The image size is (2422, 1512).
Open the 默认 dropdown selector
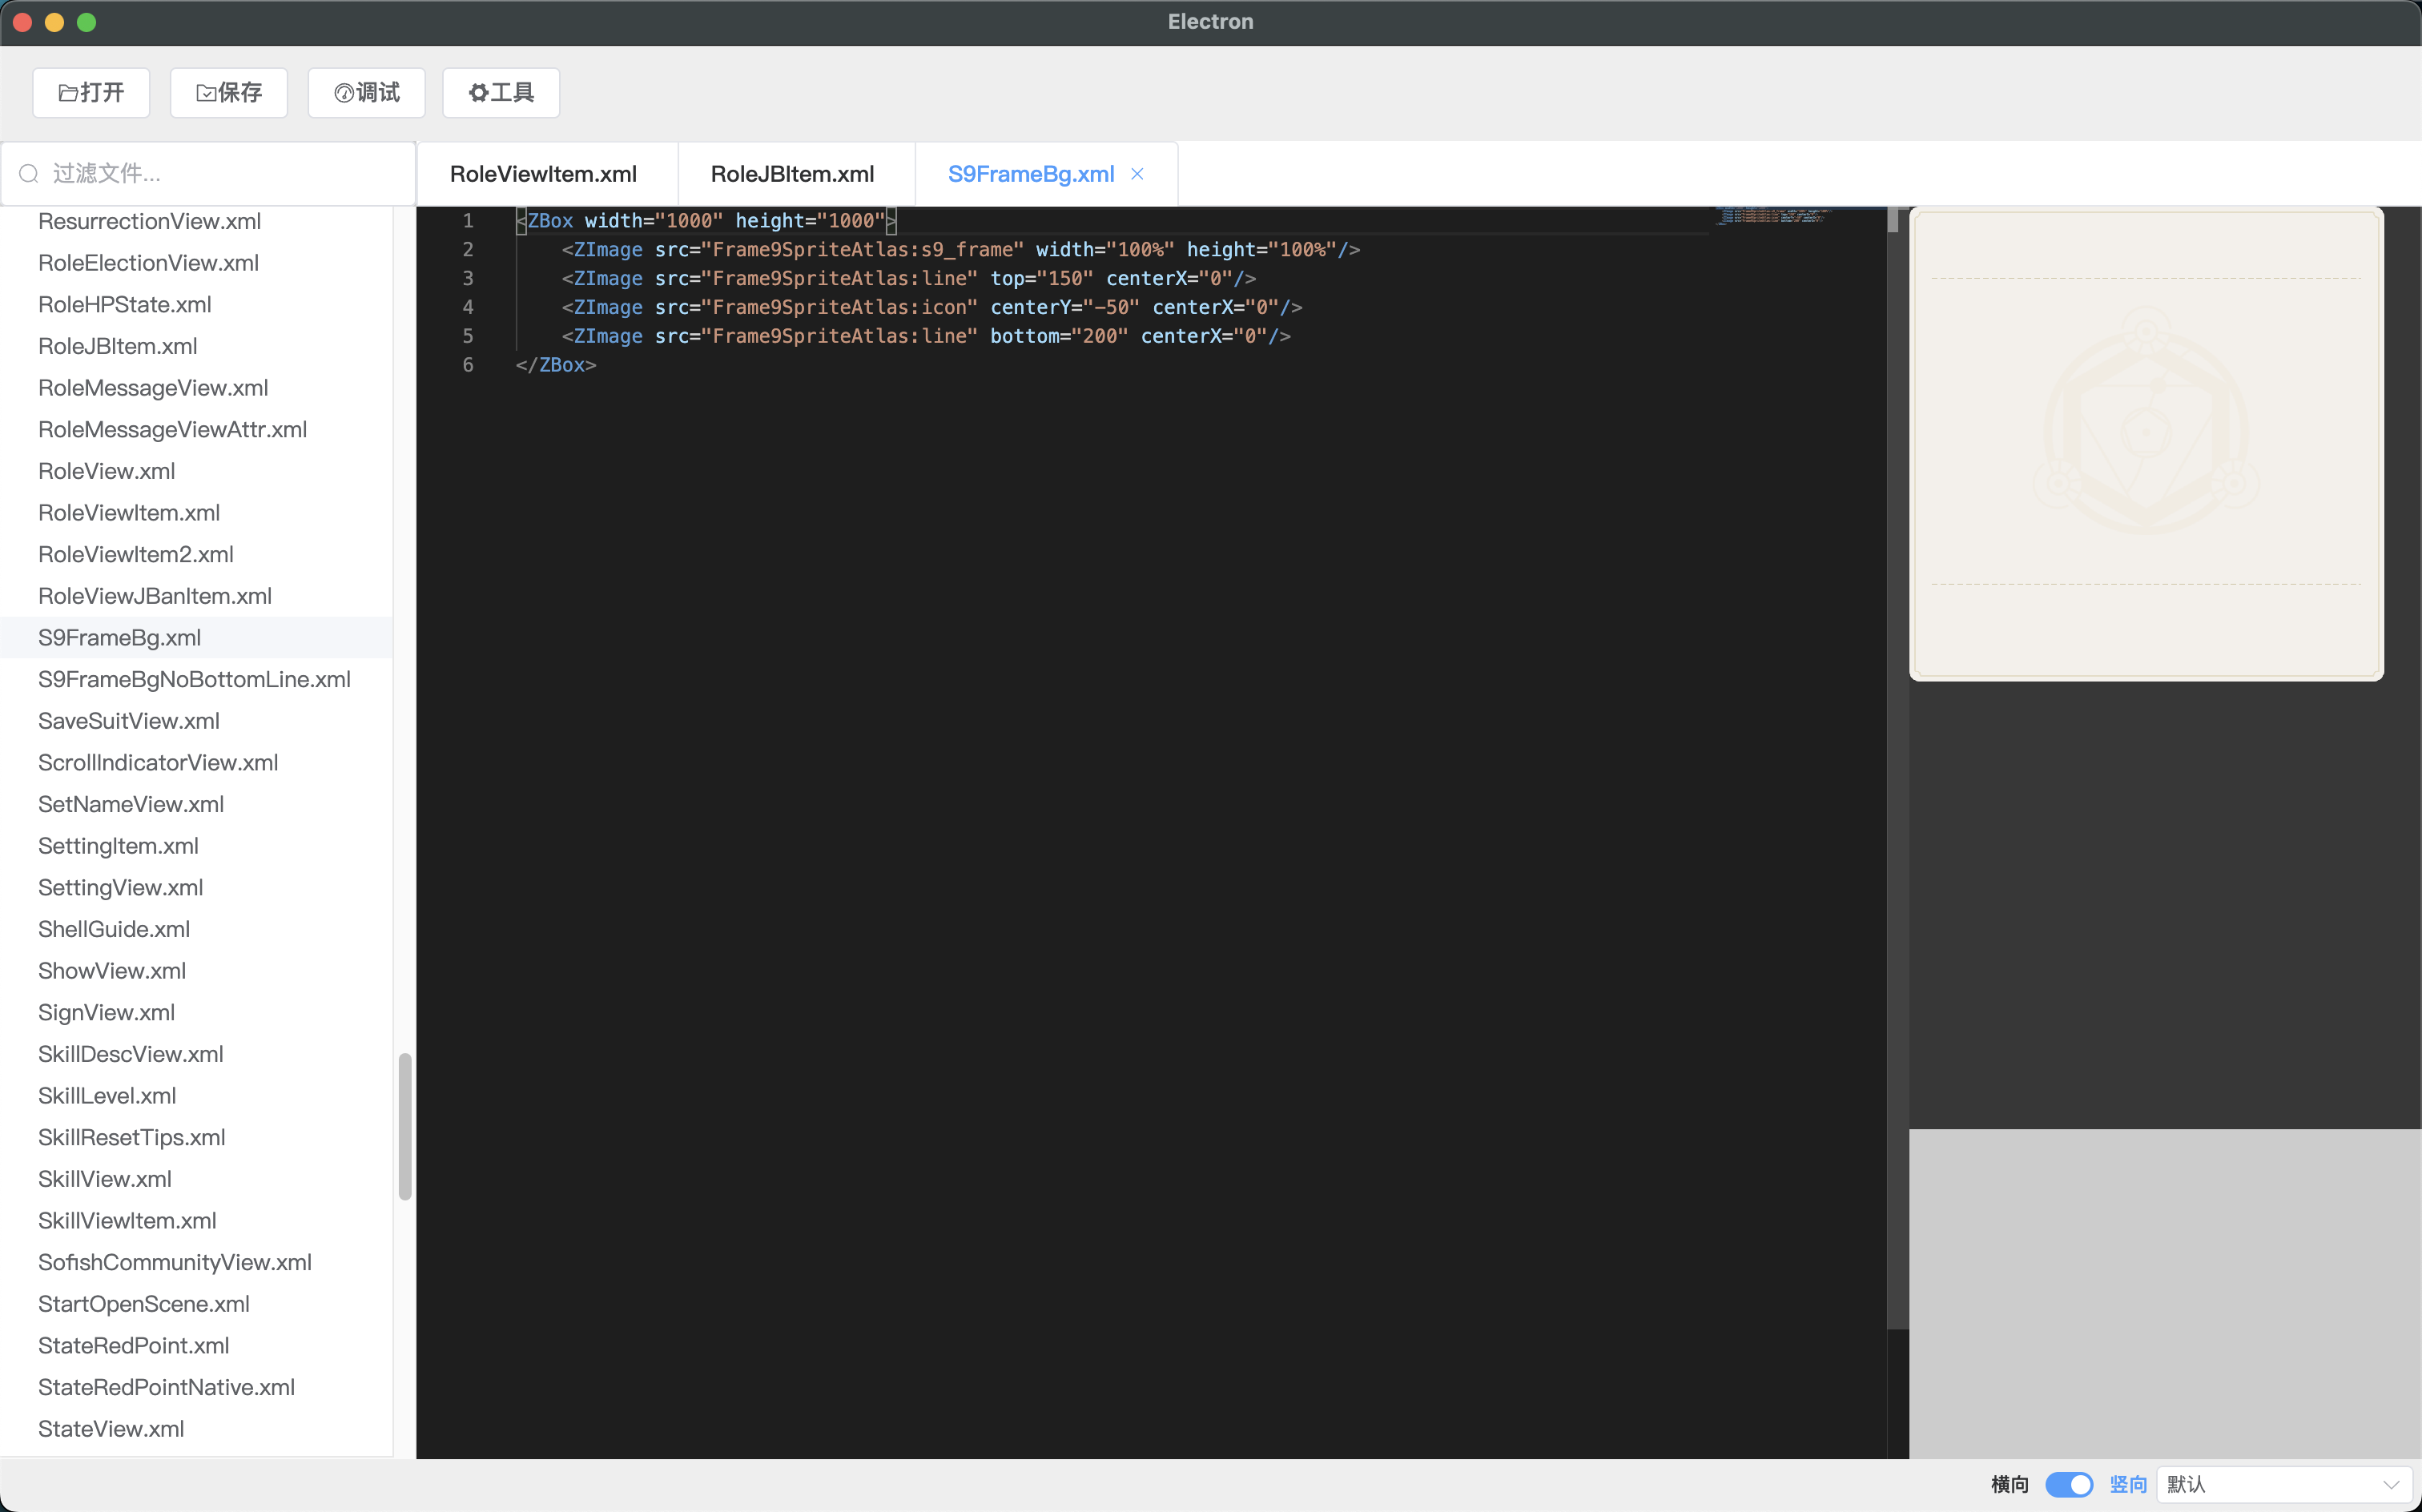click(x=2270, y=1484)
